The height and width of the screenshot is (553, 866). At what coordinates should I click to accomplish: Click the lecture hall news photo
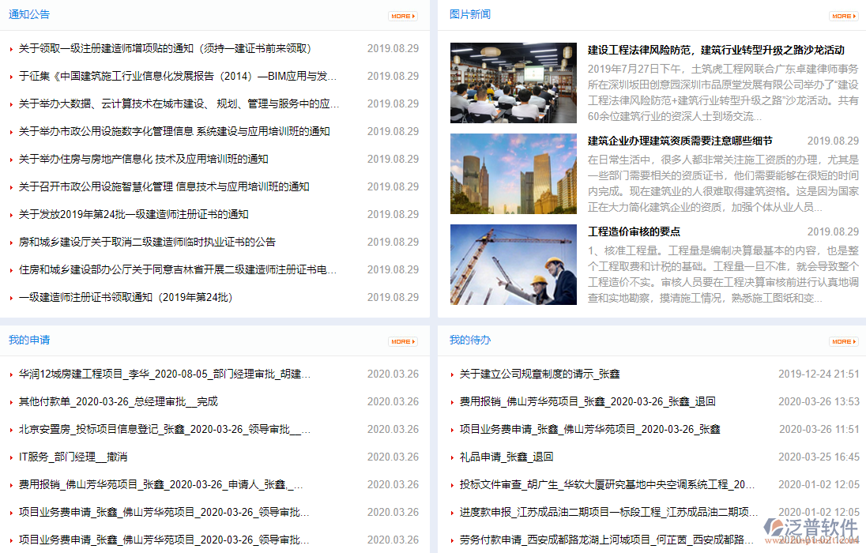click(513, 81)
